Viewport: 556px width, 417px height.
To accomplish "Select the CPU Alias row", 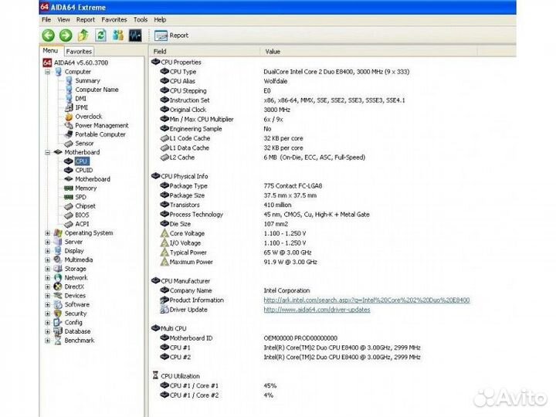I will [224, 81].
